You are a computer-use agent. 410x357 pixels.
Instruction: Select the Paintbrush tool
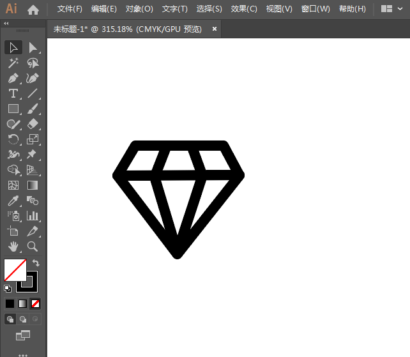pyautogui.click(x=33, y=109)
